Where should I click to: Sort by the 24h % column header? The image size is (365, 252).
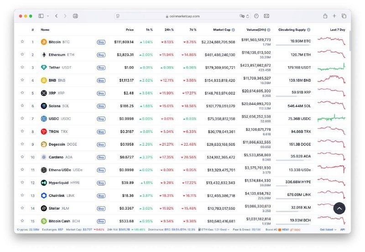[x=169, y=30]
